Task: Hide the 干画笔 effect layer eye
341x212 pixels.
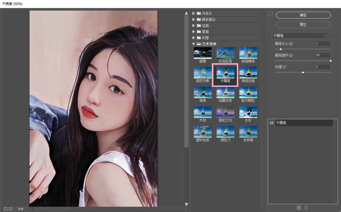Action: coord(272,123)
